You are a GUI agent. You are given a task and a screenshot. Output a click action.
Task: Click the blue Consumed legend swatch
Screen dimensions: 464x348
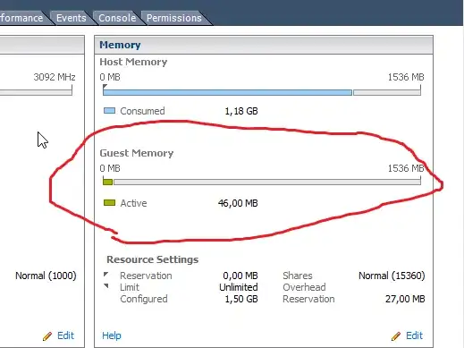pyautogui.click(x=109, y=111)
